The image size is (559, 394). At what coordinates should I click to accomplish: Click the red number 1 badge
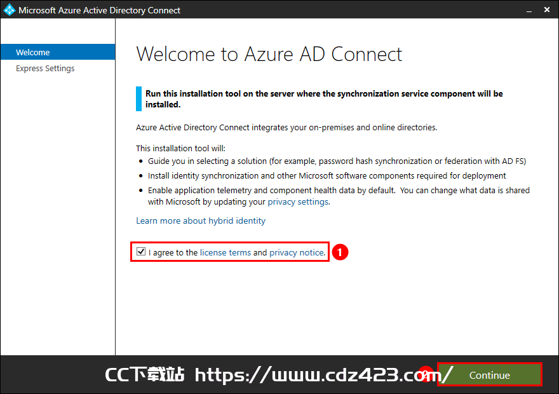pyautogui.click(x=340, y=252)
